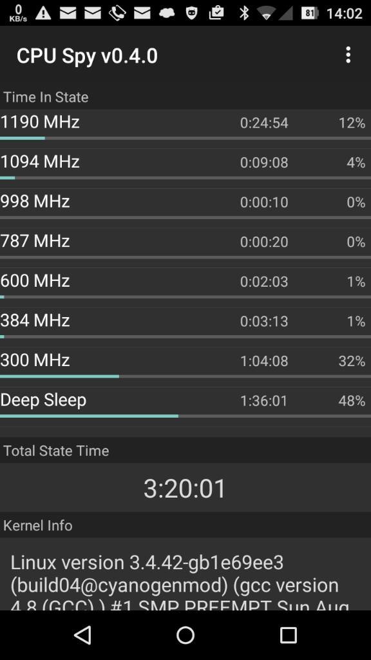This screenshot has width=371, height=660.
Task: Tap the CPU Spy v0.4.0 title
Action: tap(87, 56)
